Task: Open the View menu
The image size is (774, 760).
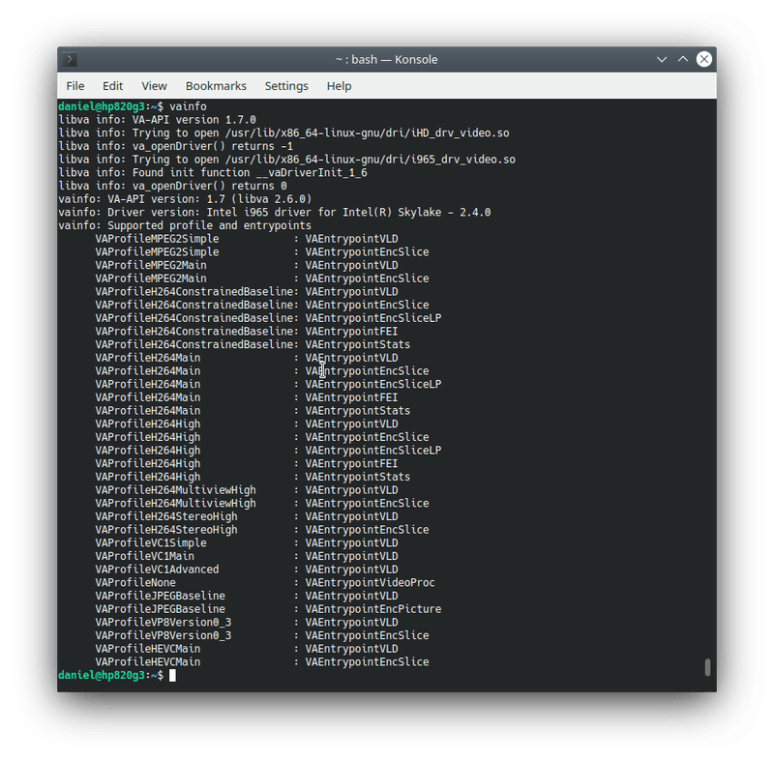Action: click(154, 86)
